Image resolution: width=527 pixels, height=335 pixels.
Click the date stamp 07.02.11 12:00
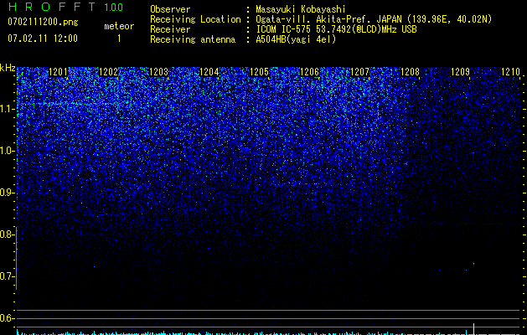click(x=43, y=39)
